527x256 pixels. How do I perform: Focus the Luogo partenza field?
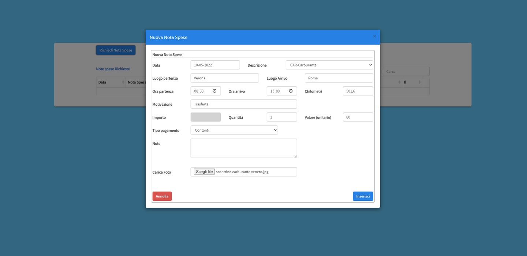[224, 78]
